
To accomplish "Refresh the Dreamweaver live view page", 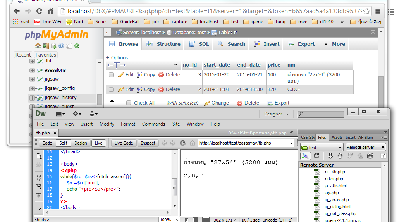I will click(x=183, y=143).
